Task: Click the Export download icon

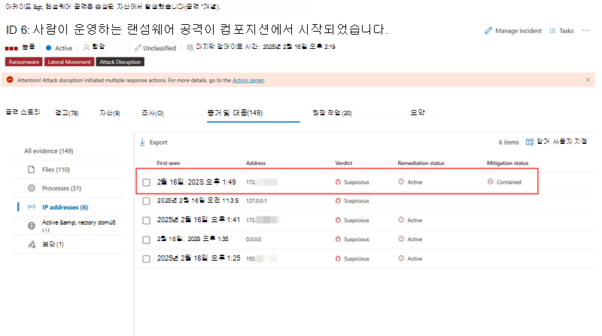Action: 142,142
